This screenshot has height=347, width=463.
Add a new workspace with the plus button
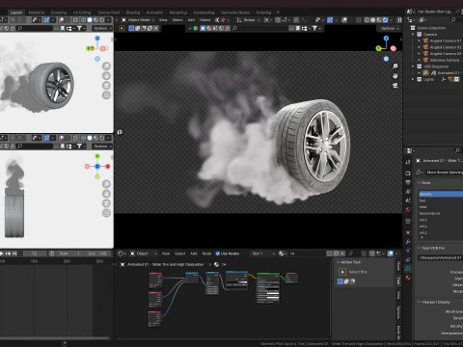click(x=278, y=13)
